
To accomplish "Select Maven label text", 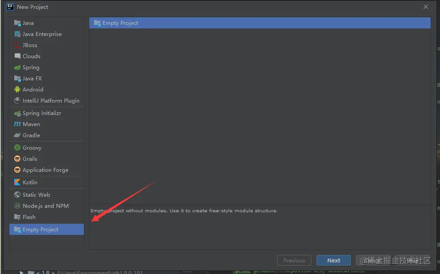I will (x=31, y=124).
